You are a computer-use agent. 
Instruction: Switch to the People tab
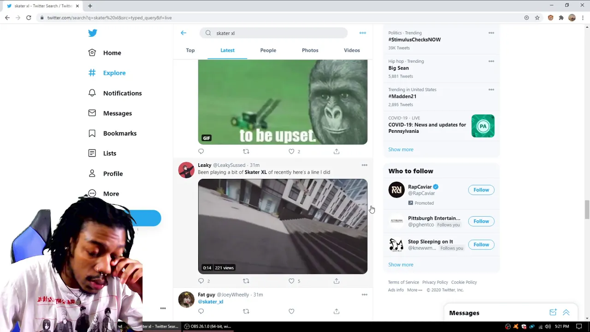[268, 50]
